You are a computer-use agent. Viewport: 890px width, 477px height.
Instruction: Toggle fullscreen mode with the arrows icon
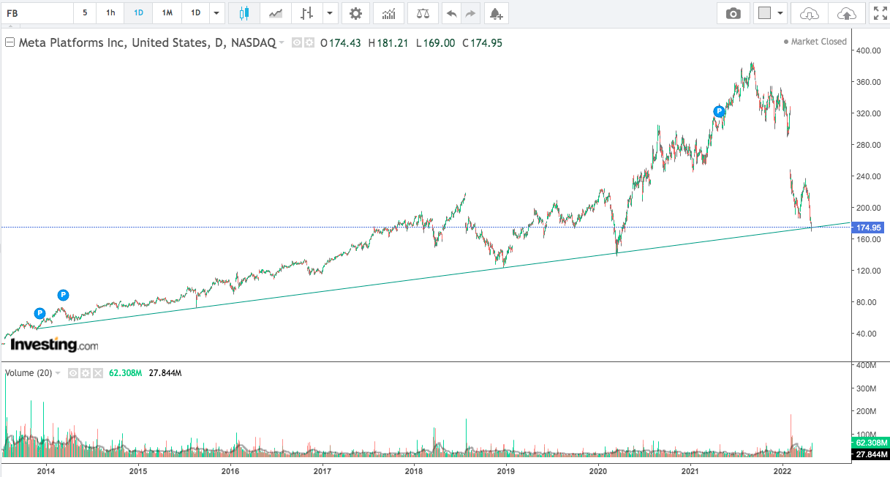coord(880,13)
